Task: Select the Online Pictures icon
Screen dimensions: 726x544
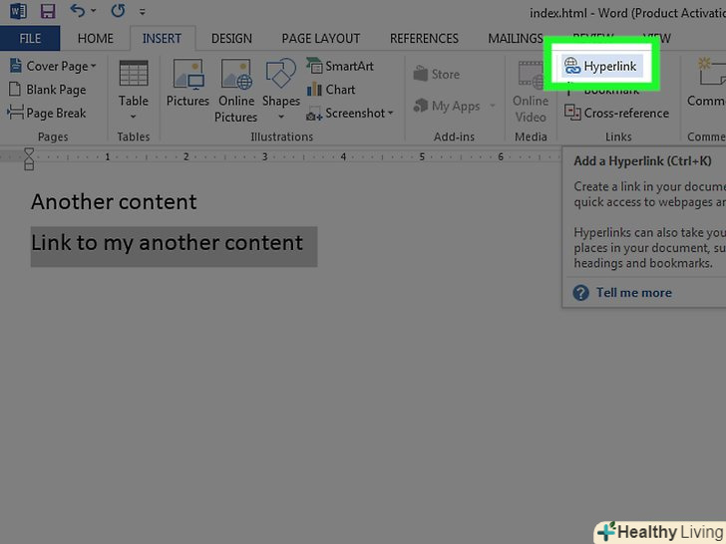Action: tap(236, 90)
